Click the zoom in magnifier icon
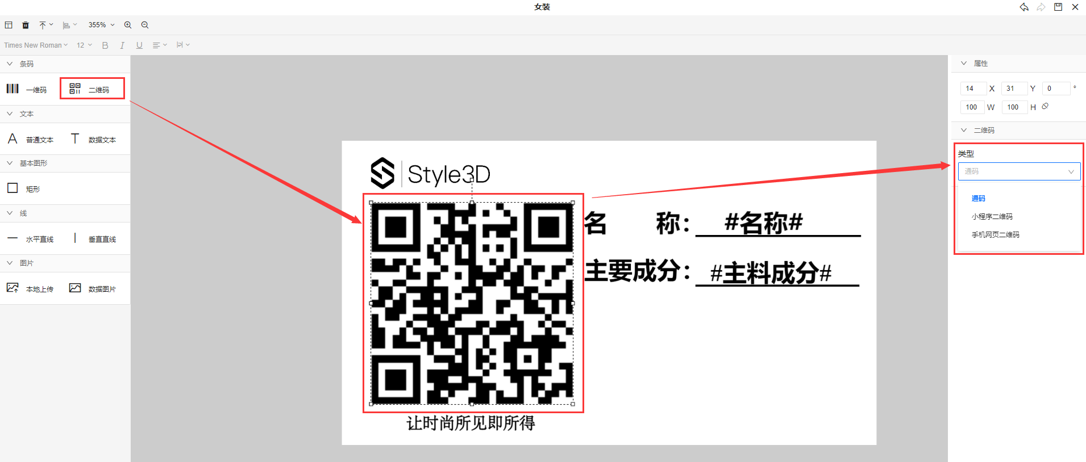1086x462 pixels. pyautogui.click(x=128, y=25)
